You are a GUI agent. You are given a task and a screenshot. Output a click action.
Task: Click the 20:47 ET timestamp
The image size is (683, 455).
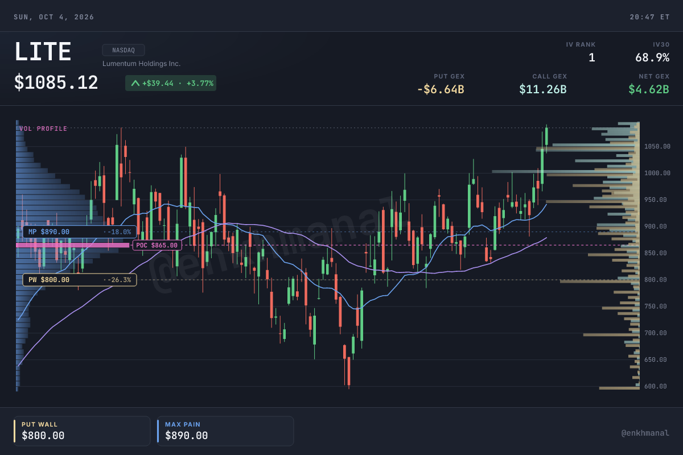(x=649, y=17)
